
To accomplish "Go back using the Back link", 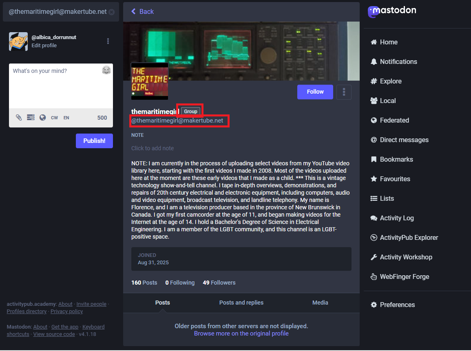I will (x=142, y=11).
